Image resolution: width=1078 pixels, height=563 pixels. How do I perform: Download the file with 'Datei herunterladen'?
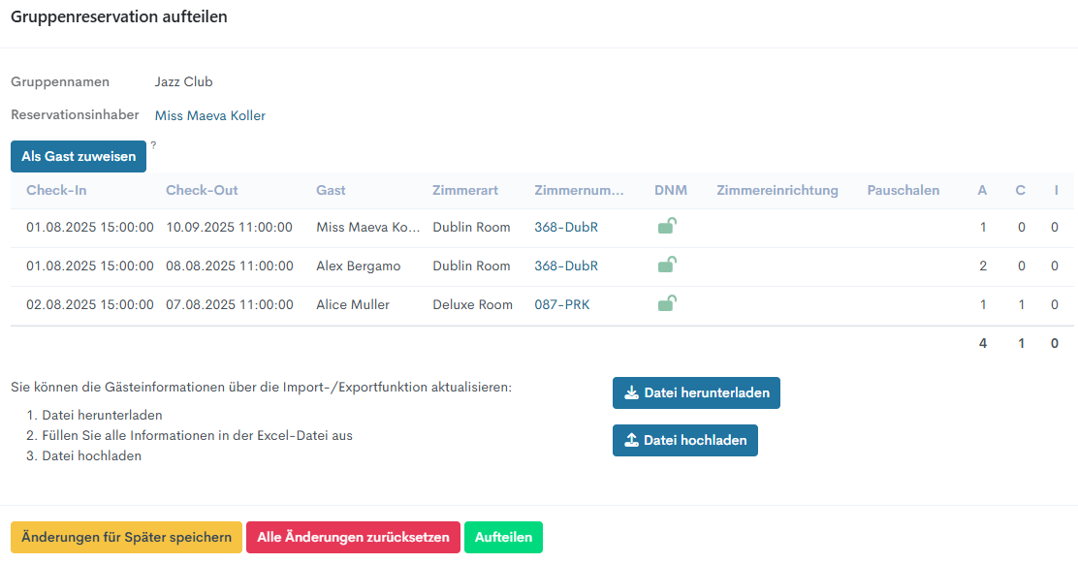tap(696, 393)
